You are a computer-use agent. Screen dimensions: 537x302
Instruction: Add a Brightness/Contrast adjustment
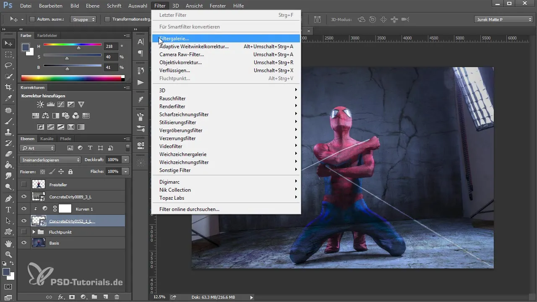[40, 104]
